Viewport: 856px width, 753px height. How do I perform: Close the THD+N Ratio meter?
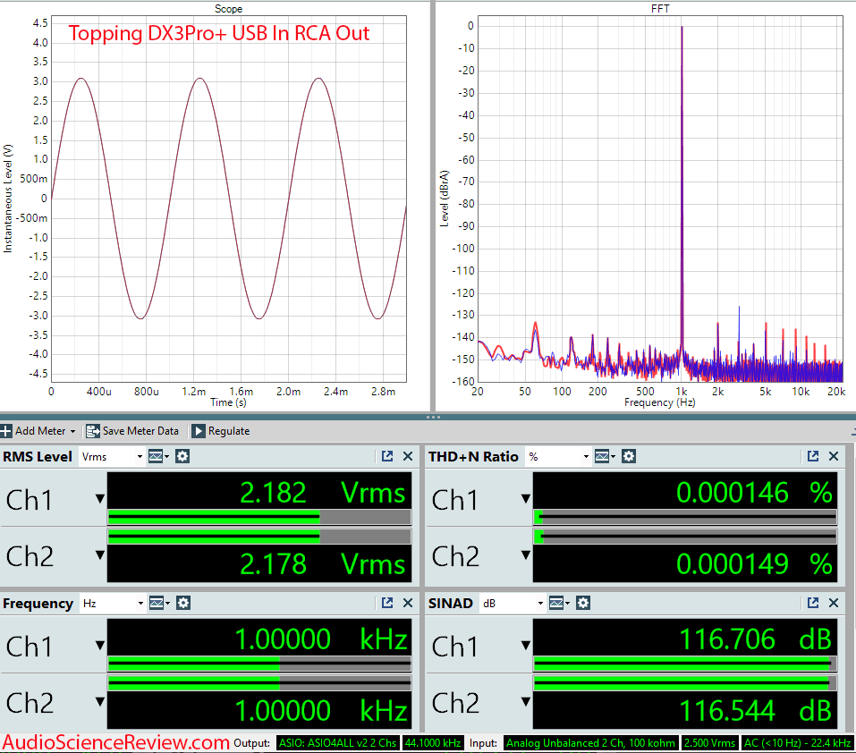point(834,457)
